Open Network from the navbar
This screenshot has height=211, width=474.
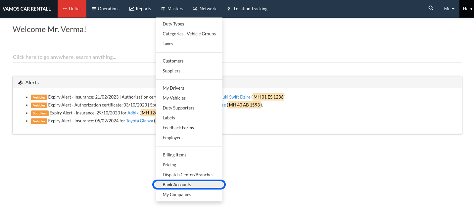(x=205, y=9)
